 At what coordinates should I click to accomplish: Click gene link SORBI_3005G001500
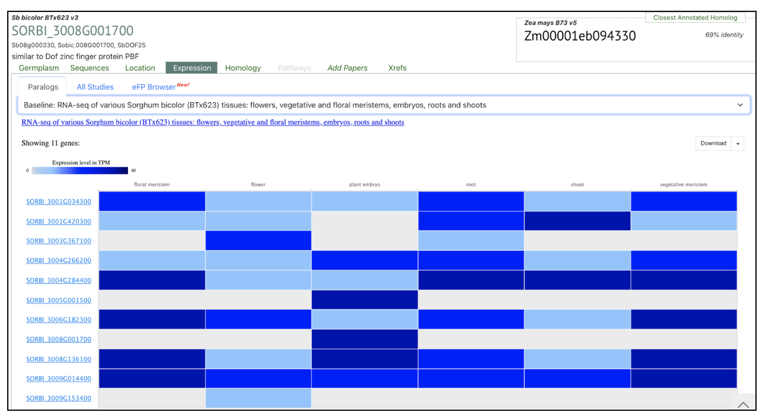coord(59,300)
